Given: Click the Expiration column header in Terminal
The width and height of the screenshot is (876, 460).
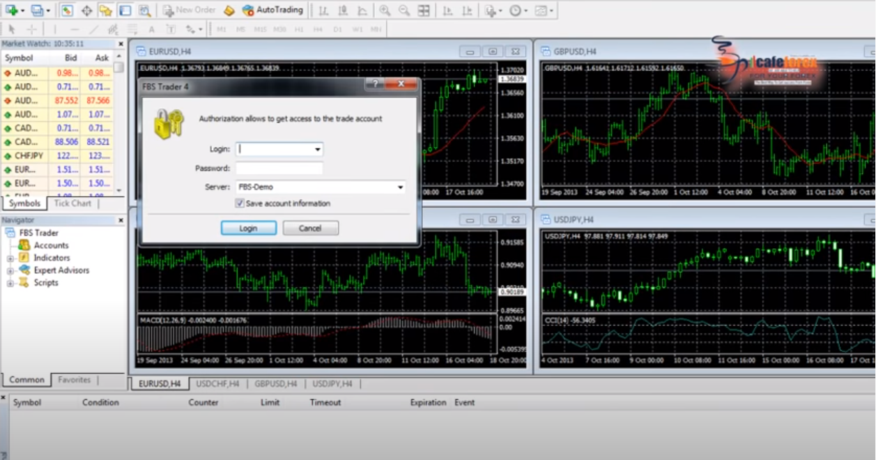Looking at the screenshot, I should pyautogui.click(x=428, y=402).
